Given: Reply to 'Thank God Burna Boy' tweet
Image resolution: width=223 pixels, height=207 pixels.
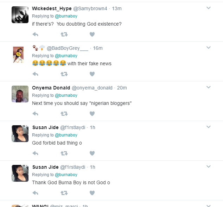Looking at the screenshot, I should tap(35, 193).
